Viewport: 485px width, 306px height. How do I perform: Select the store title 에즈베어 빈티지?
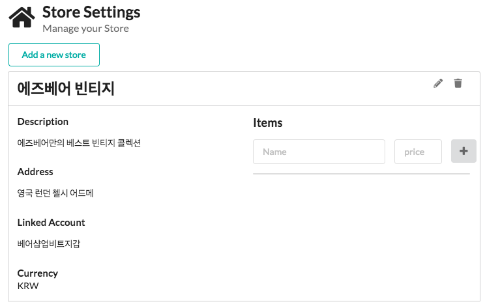point(66,89)
